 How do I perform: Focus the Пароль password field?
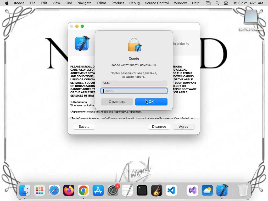click(x=134, y=91)
